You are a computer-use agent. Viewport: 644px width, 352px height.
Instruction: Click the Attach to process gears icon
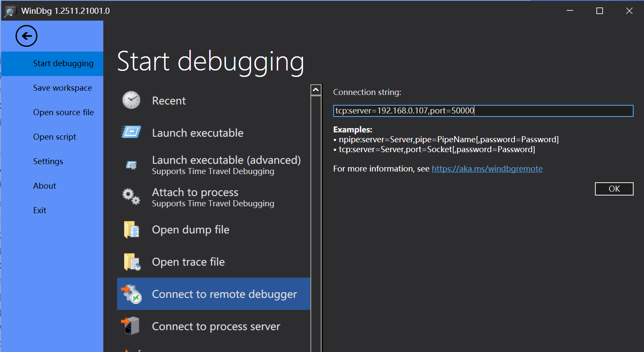[131, 197]
